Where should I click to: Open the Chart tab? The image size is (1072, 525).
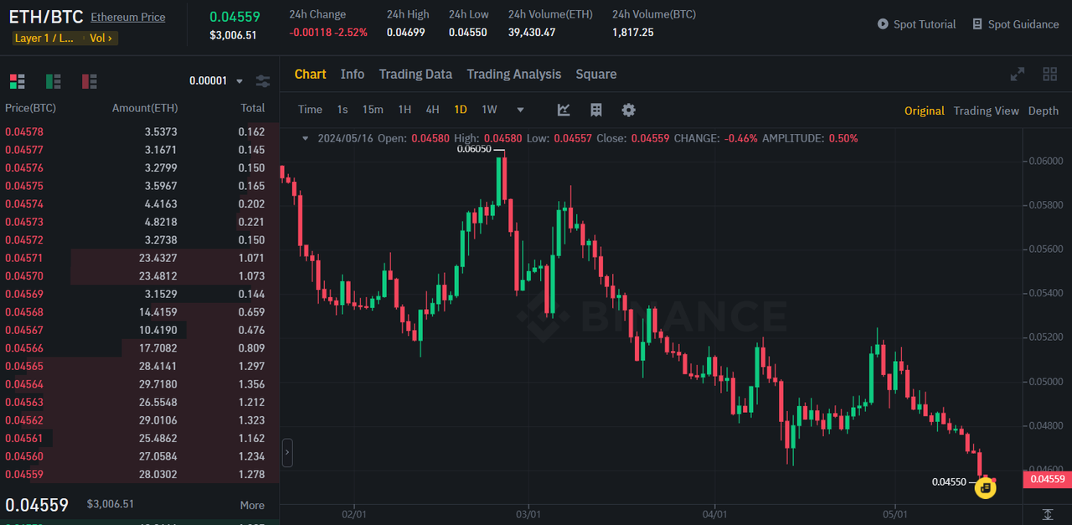[x=310, y=75]
